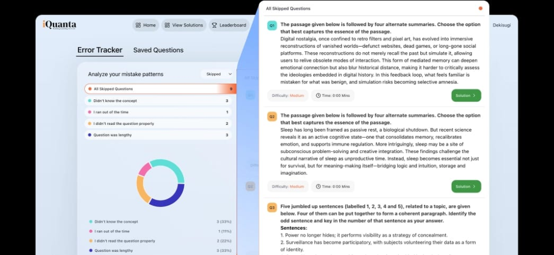Select the I ran out of the time filter
The width and height of the screenshot is (554, 255).
click(x=158, y=112)
